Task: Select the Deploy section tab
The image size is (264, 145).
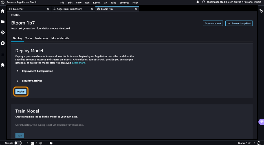Action: point(17,38)
